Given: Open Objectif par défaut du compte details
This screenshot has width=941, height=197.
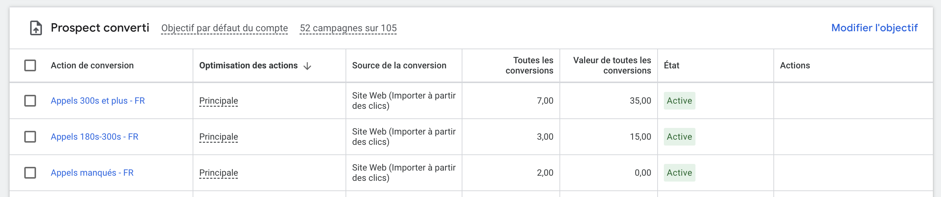Looking at the screenshot, I should click(x=225, y=28).
